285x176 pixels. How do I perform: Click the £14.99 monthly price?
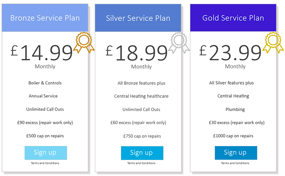pyautogui.click(x=42, y=53)
